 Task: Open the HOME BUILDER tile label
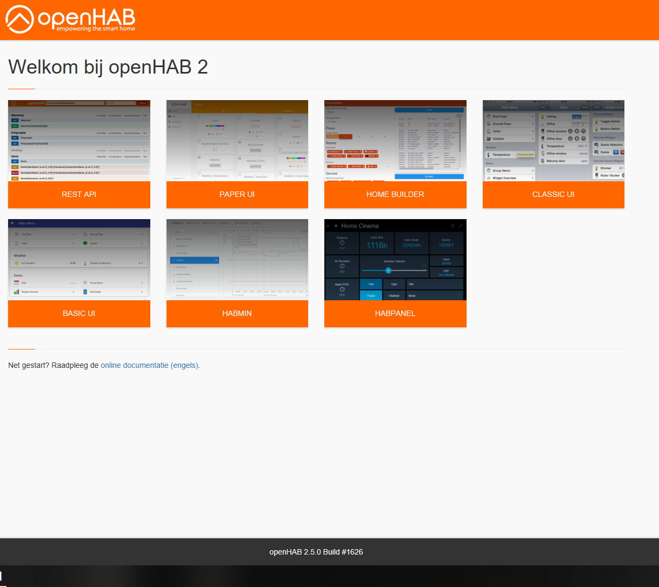[395, 194]
